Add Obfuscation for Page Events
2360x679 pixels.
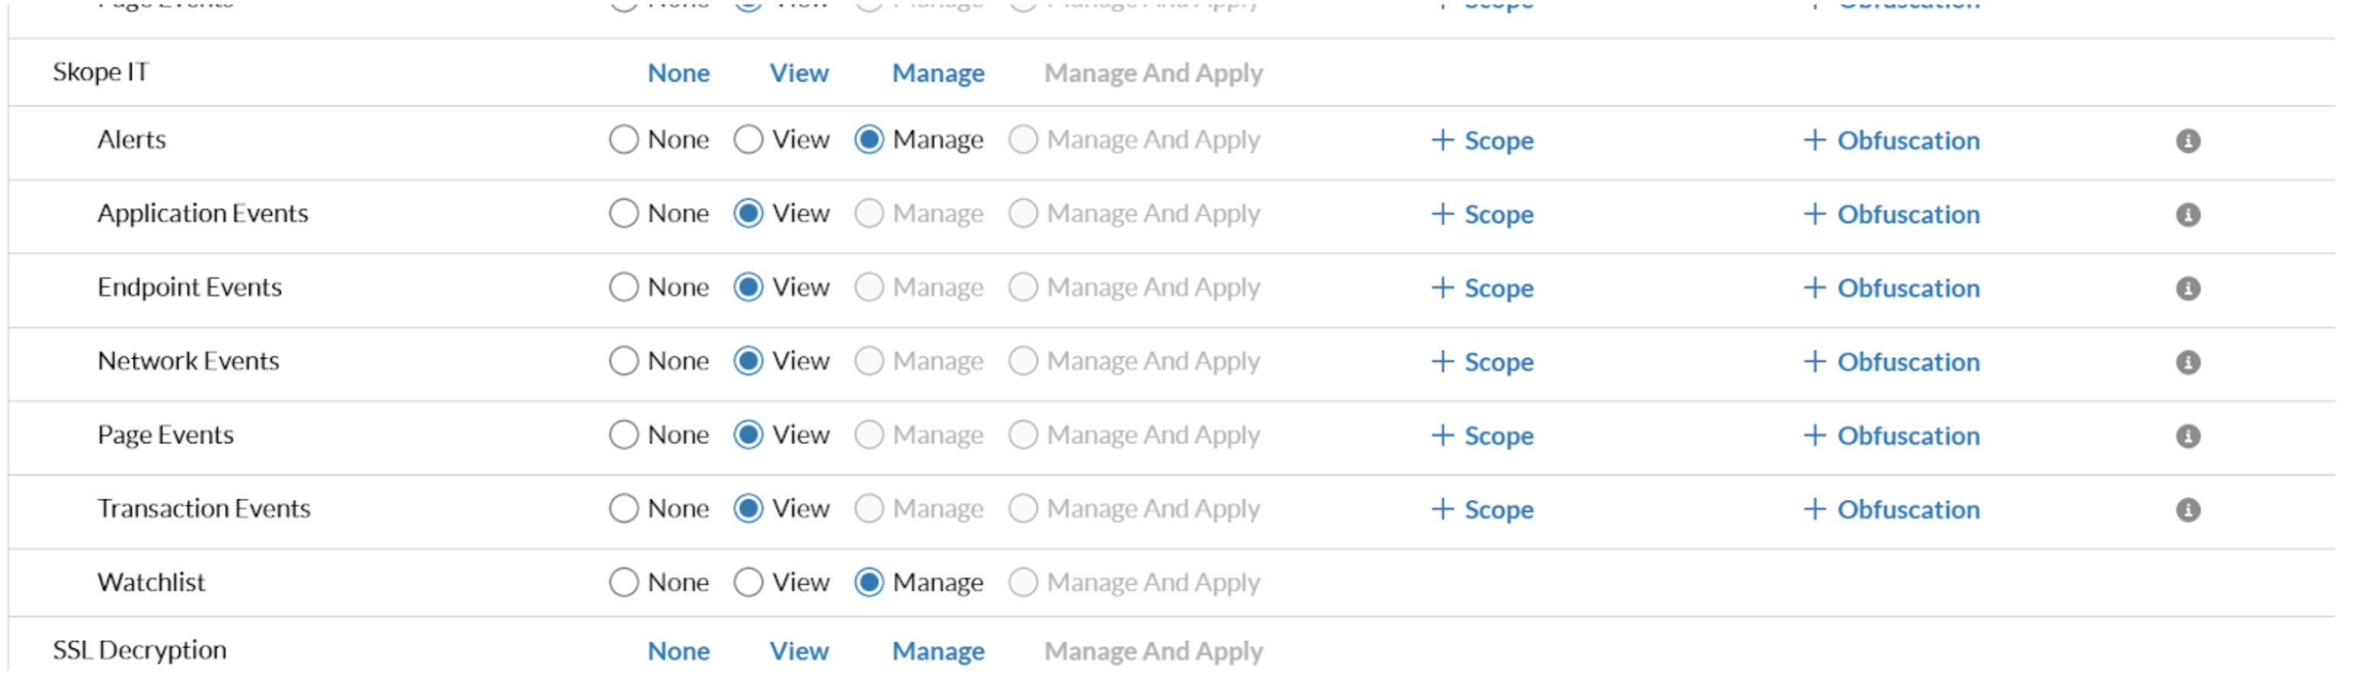click(1891, 436)
